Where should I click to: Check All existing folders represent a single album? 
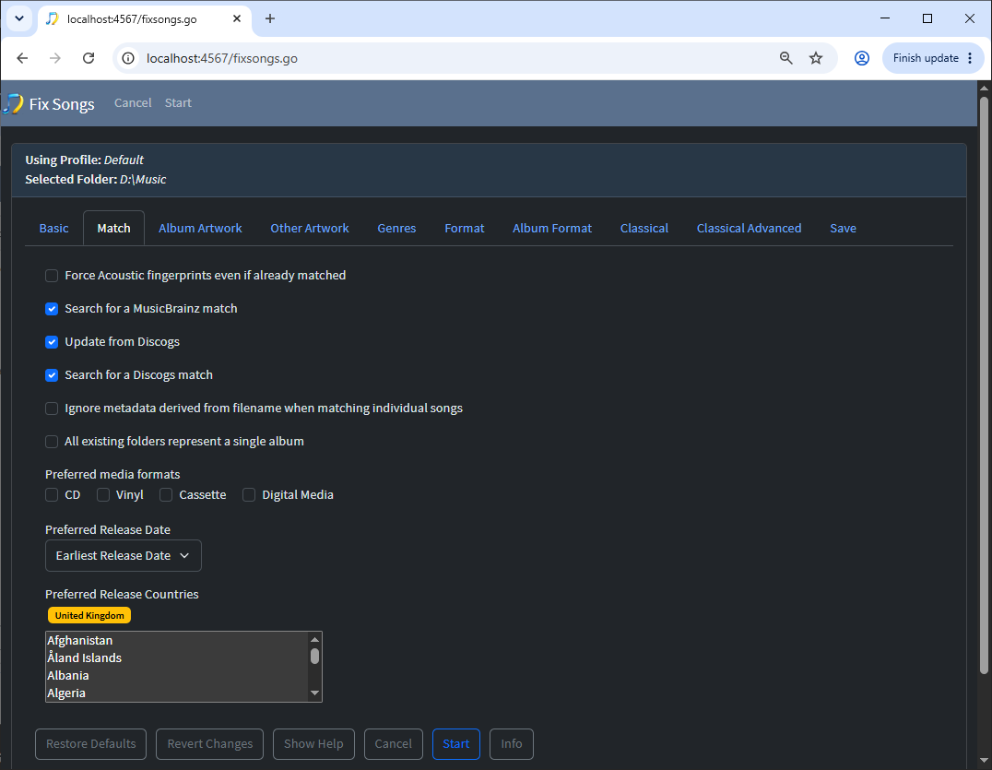(52, 442)
